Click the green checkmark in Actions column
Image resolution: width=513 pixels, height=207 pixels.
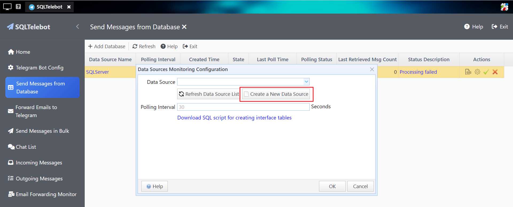[486, 72]
